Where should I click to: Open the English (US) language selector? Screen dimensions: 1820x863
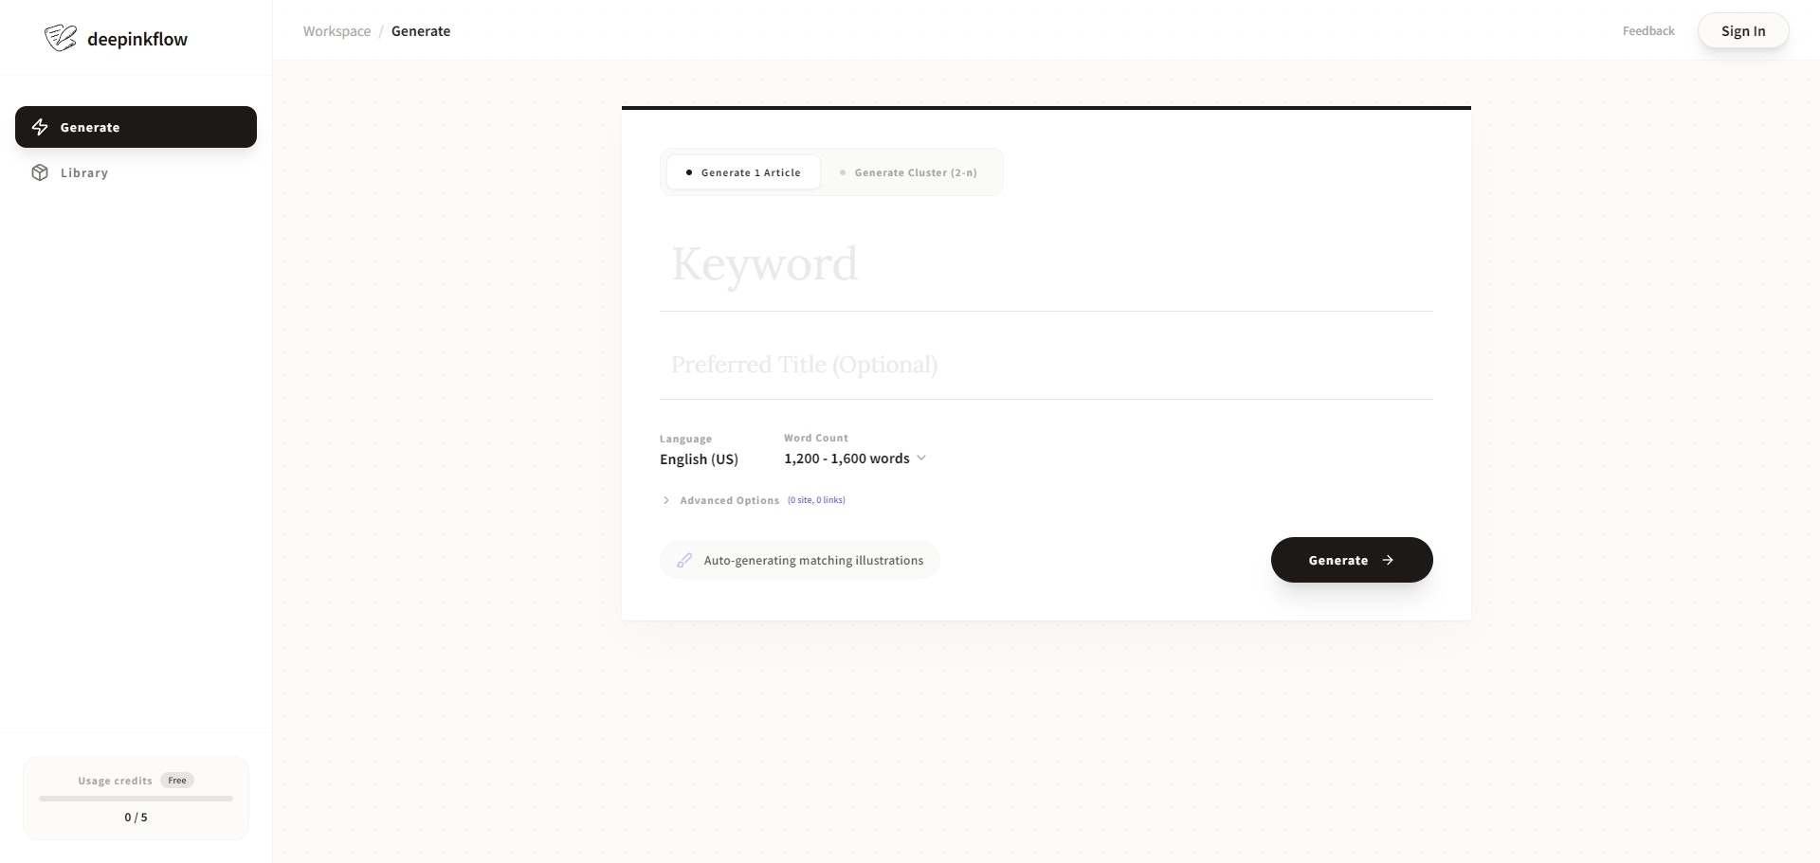coord(699,459)
